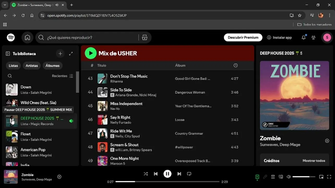The height and width of the screenshot is (188, 335).
Task: Open the Browse icon in the search bar
Action: (145, 38)
